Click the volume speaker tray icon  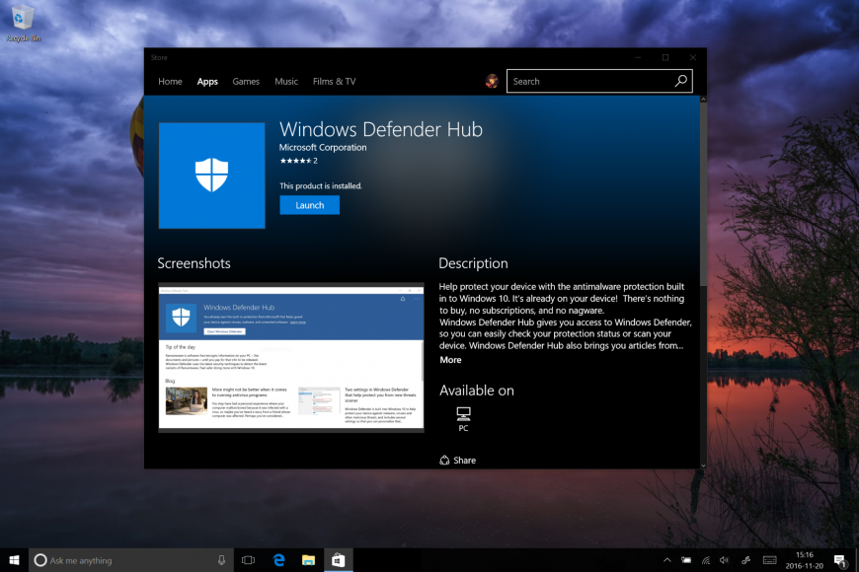(x=725, y=560)
